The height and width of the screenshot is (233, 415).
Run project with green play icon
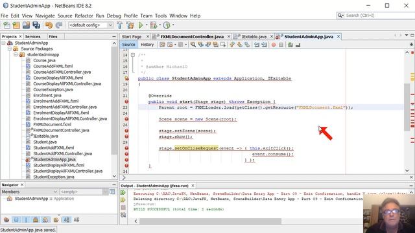tap(141, 25)
